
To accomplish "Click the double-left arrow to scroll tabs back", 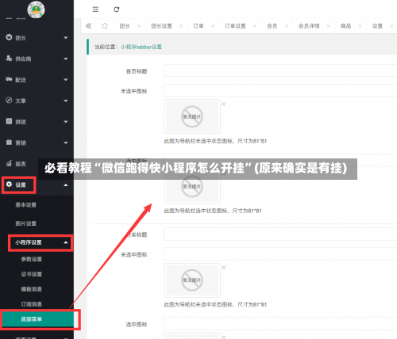I will click(89, 26).
